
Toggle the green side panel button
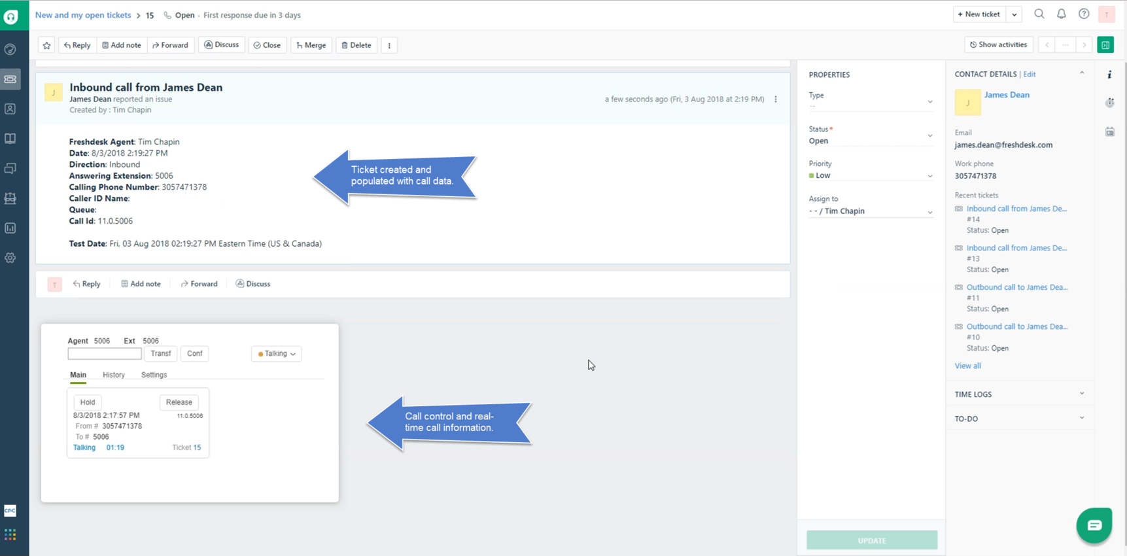(x=1105, y=45)
